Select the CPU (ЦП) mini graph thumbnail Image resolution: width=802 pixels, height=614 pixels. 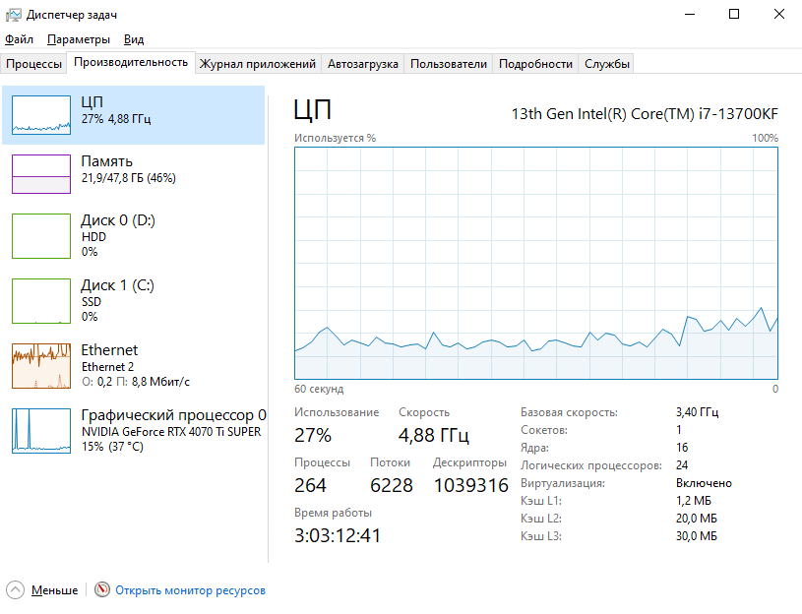click(41, 115)
